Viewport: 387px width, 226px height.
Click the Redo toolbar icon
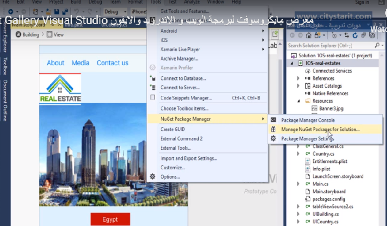pyautogui.click(x=89, y=11)
